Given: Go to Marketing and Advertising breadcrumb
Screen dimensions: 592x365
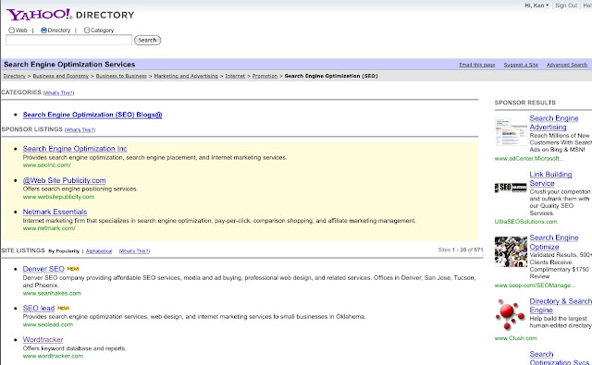Looking at the screenshot, I should (186, 76).
